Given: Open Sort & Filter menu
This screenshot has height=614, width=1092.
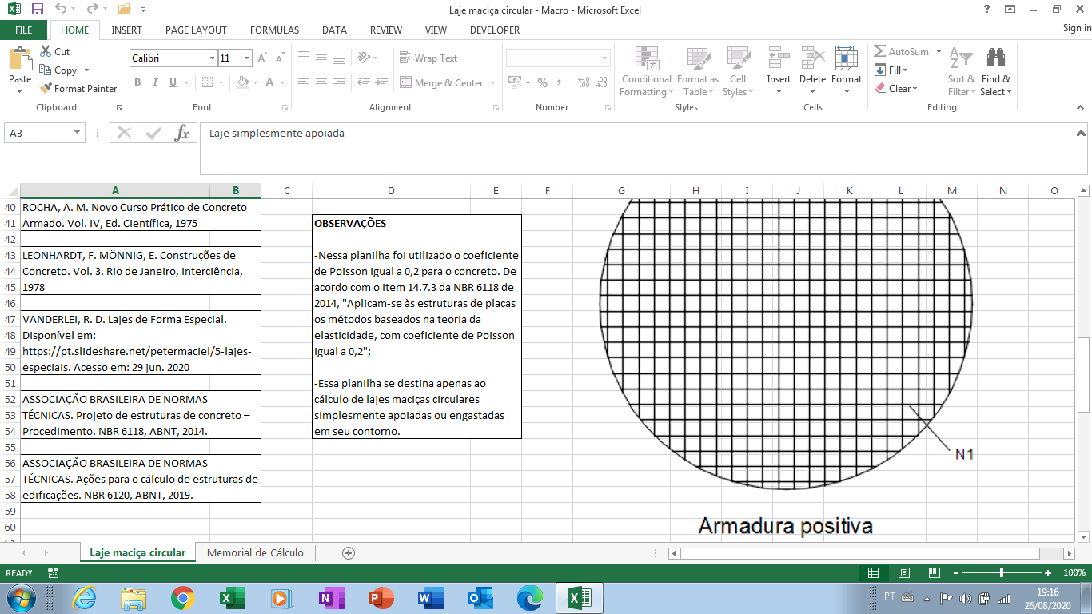Looking at the screenshot, I should tap(962, 72).
